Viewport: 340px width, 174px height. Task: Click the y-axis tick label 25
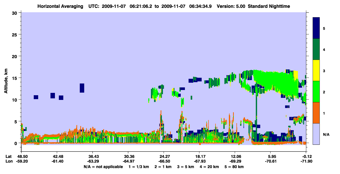pyautogui.click(x=15, y=34)
